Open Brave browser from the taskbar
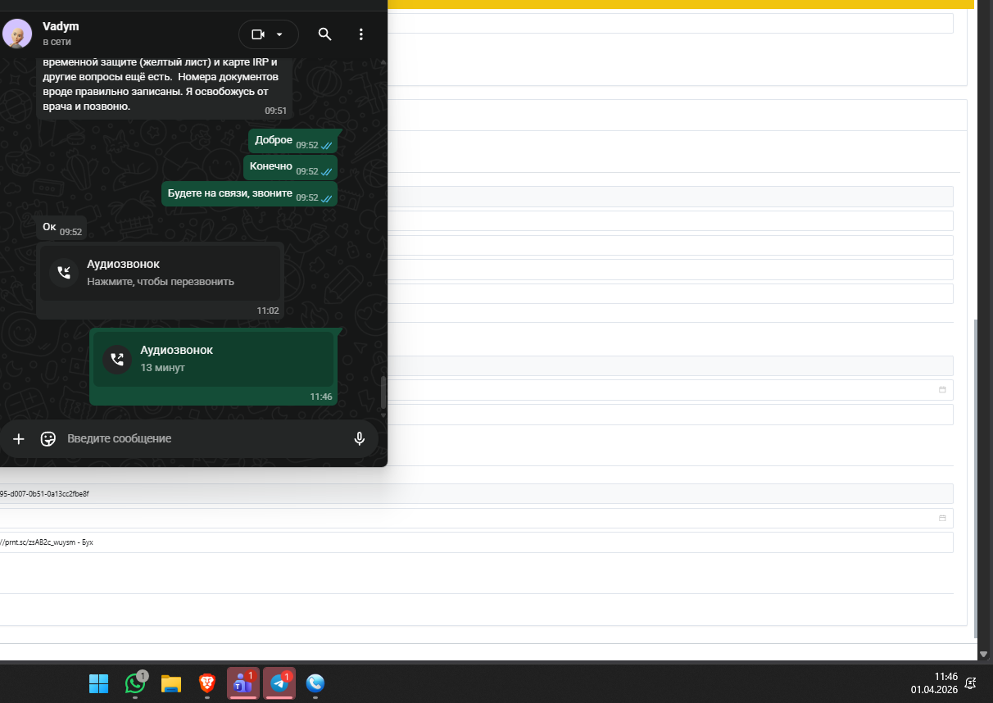Image resolution: width=993 pixels, height=703 pixels. click(x=207, y=683)
